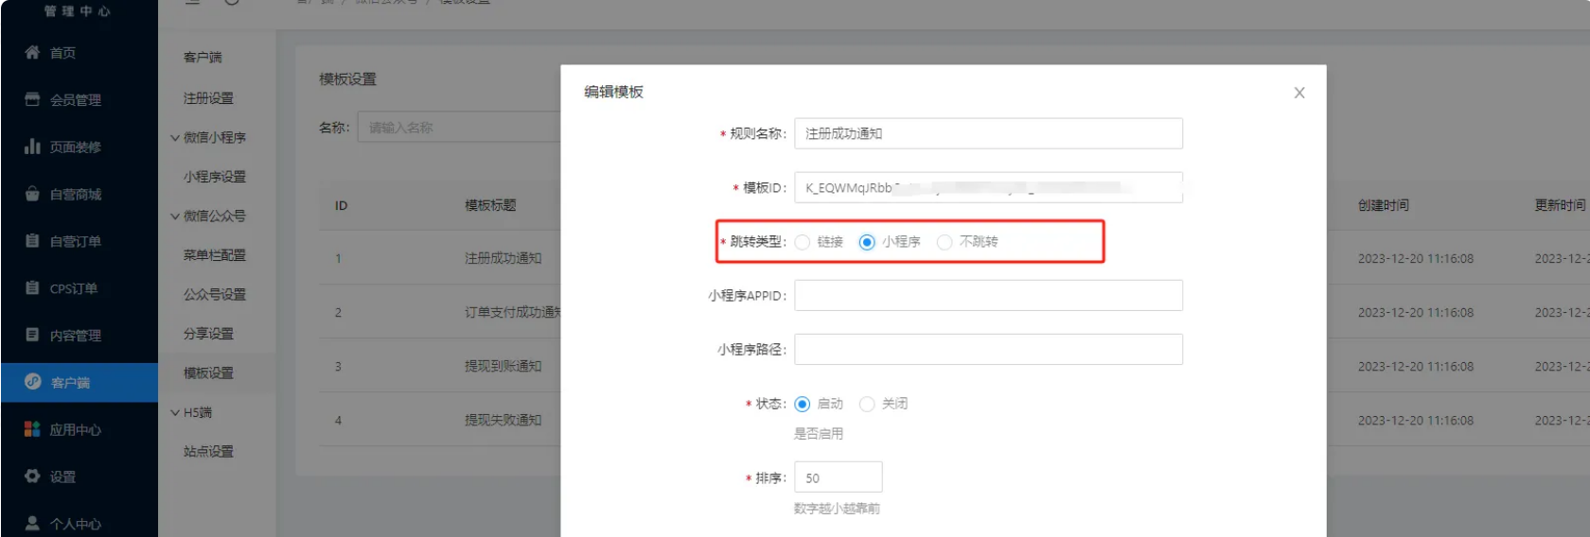The height and width of the screenshot is (537, 1590).
Task: Open 站点设置 submenu item
Action: 208,452
